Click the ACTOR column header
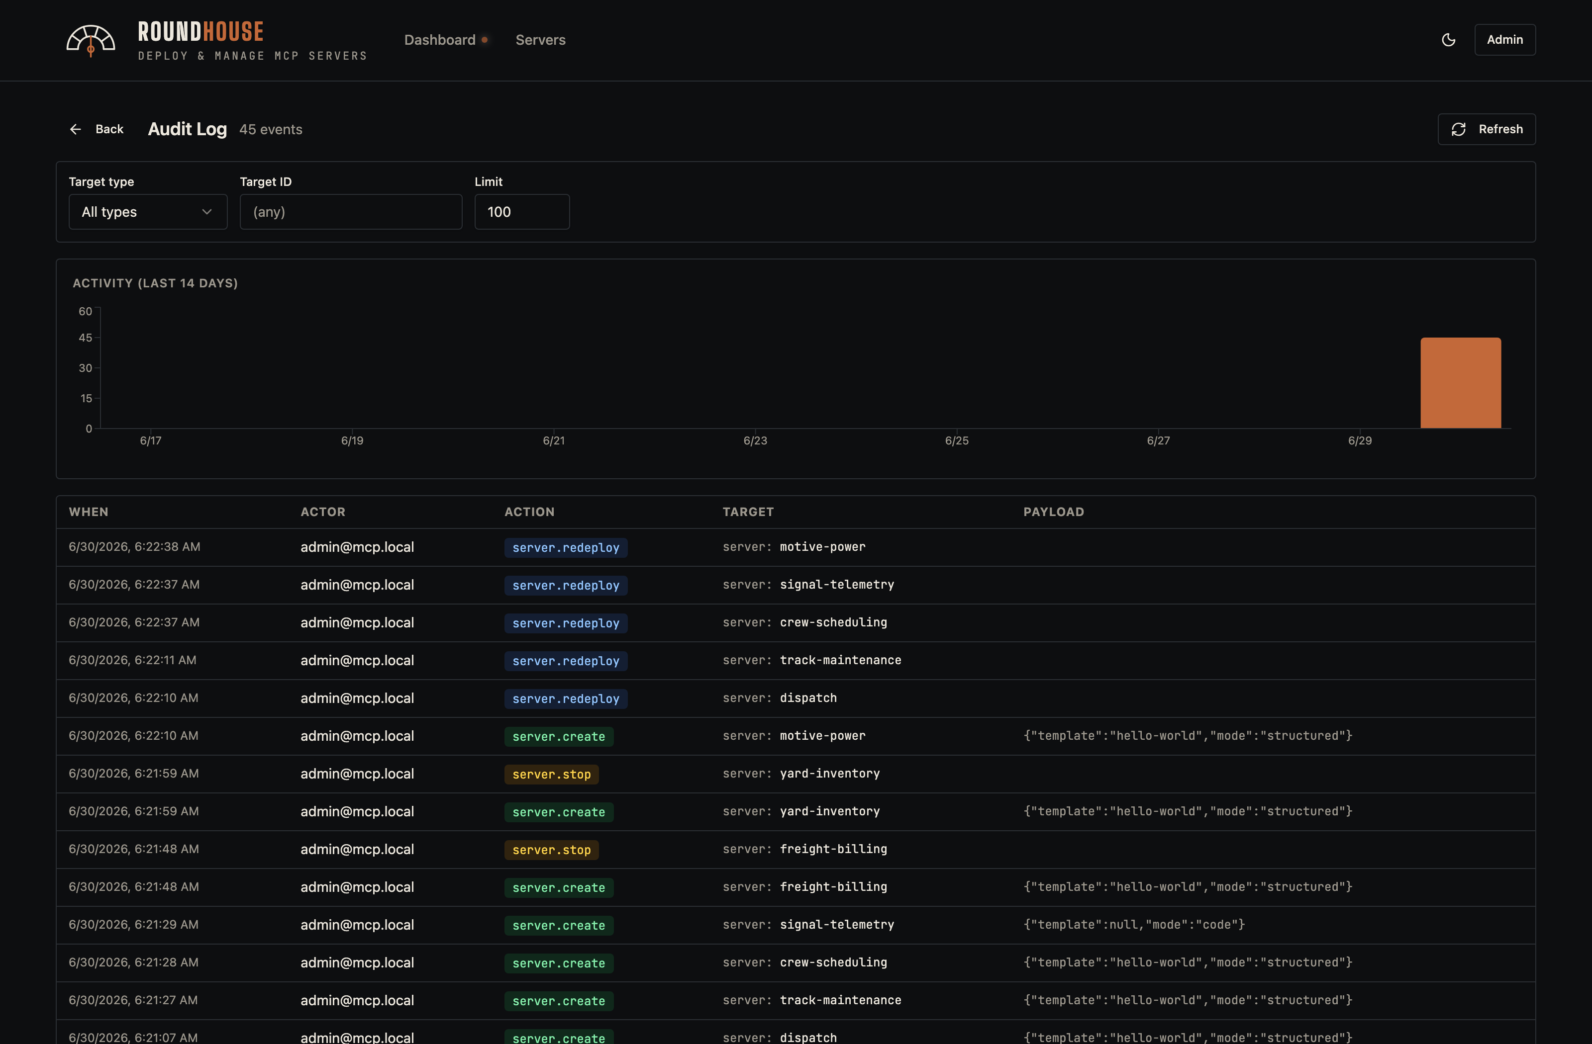This screenshot has height=1044, width=1592. [x=322, y=512]
